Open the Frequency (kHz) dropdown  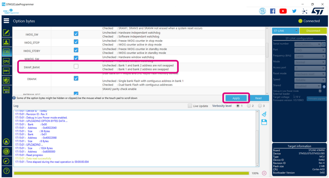point(310,56)
